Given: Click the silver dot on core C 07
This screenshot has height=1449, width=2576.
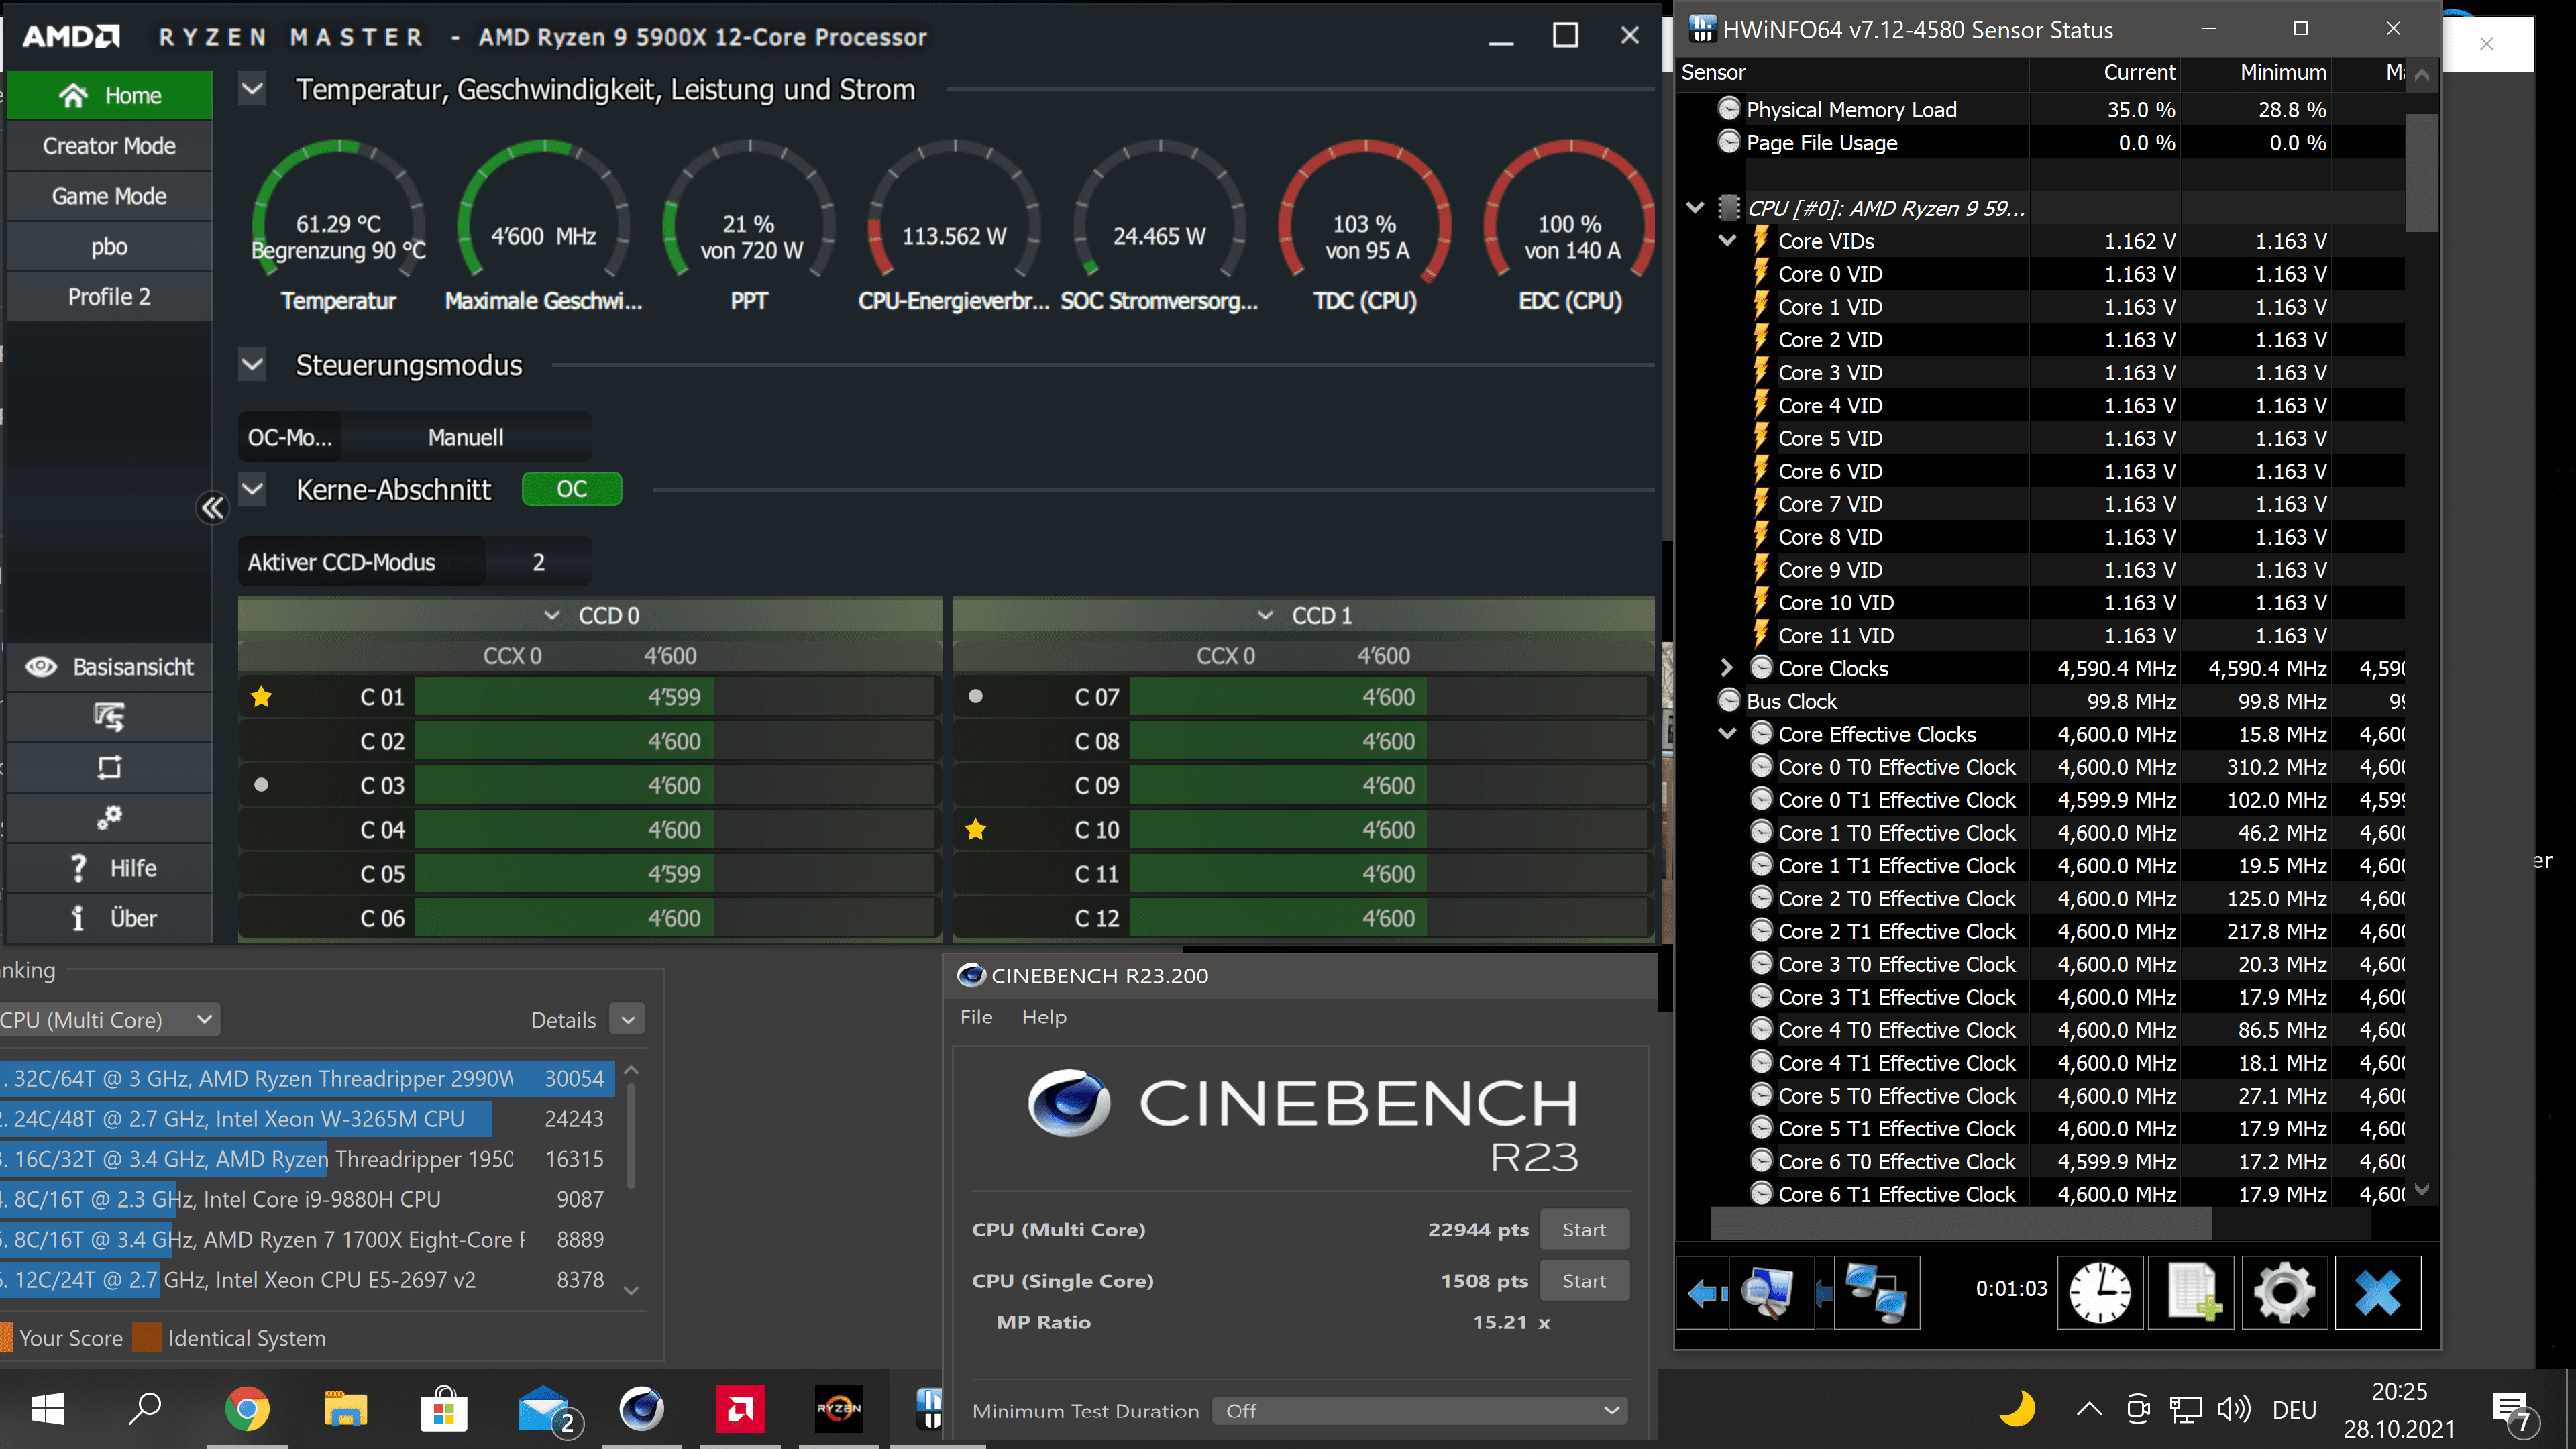Looking at the screenshot, I should coord(976,697).
